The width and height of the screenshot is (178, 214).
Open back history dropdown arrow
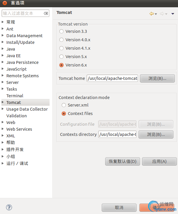coord(156,14)
